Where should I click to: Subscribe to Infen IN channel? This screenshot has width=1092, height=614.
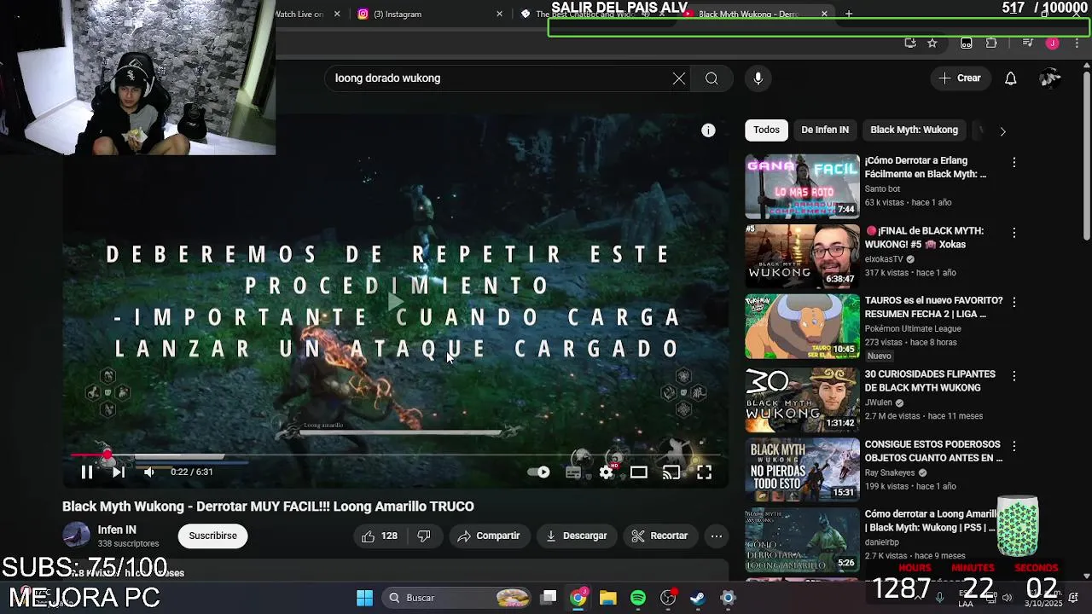212,536
